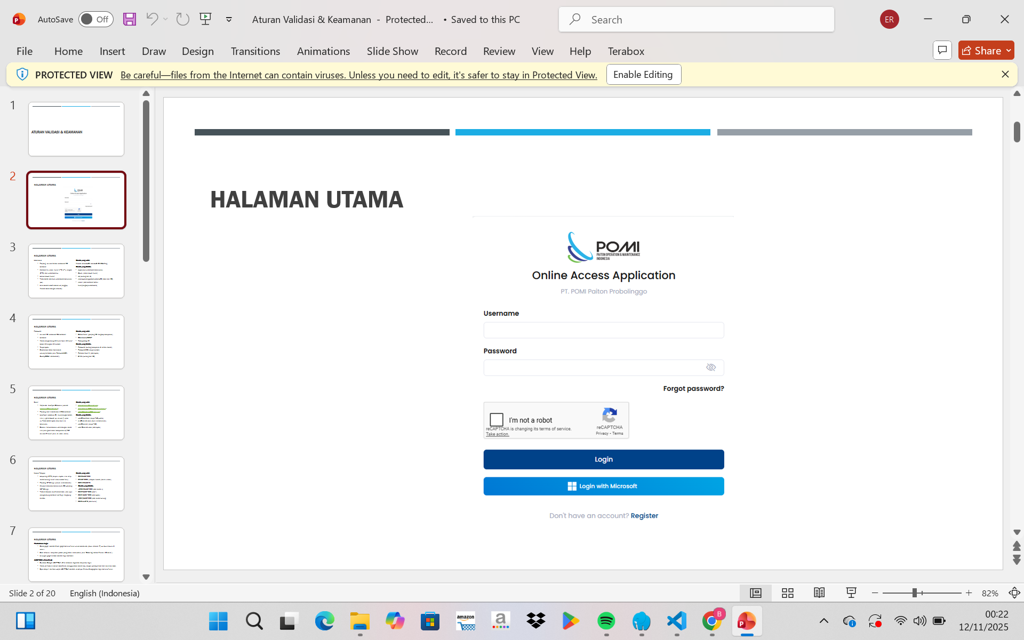Open the Design tab
This screenshot has width=1024, height=640.
[x=197, y=51]
